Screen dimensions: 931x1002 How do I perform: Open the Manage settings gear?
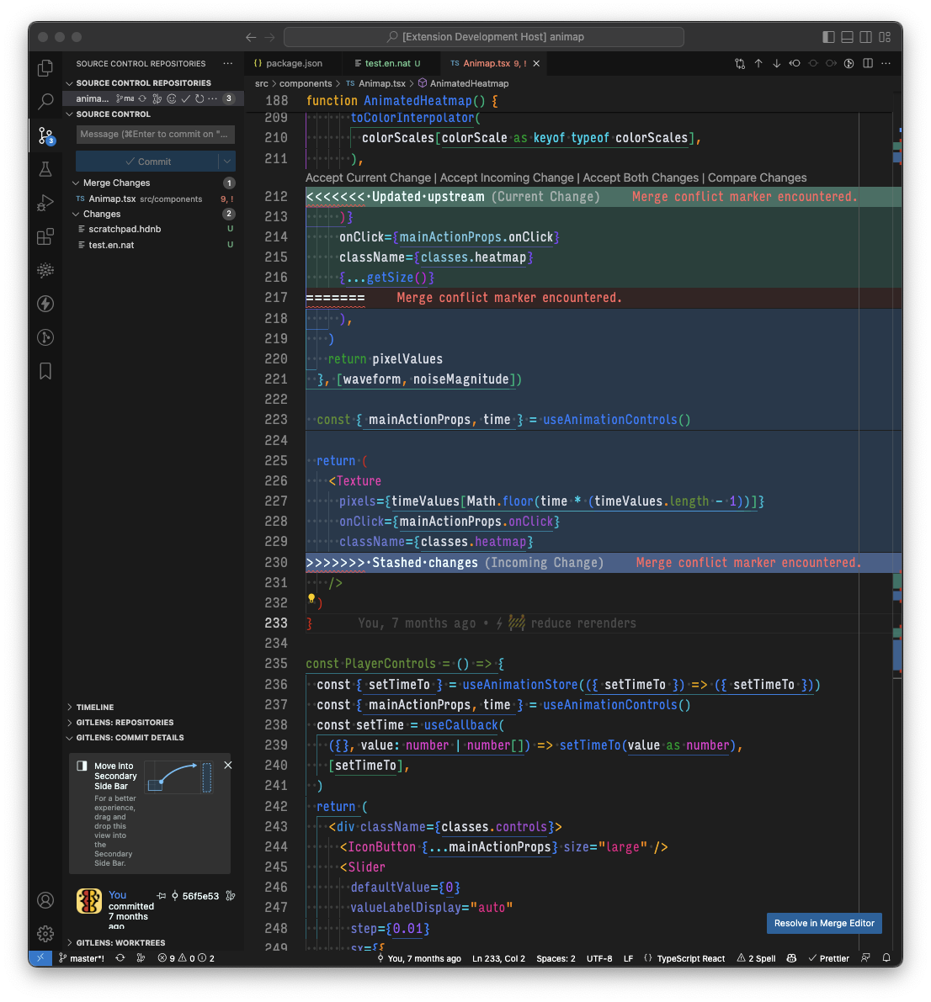45,934
